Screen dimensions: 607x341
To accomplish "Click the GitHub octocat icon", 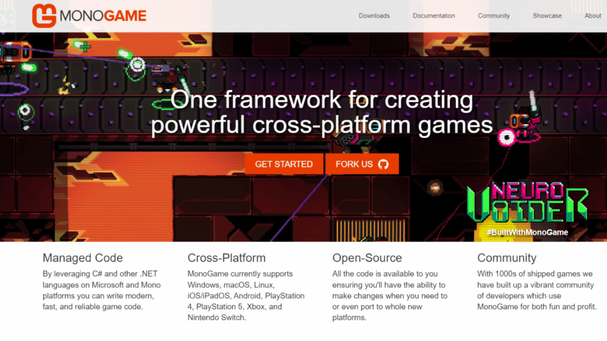I will pyautogui.click(x=384, y=165).
